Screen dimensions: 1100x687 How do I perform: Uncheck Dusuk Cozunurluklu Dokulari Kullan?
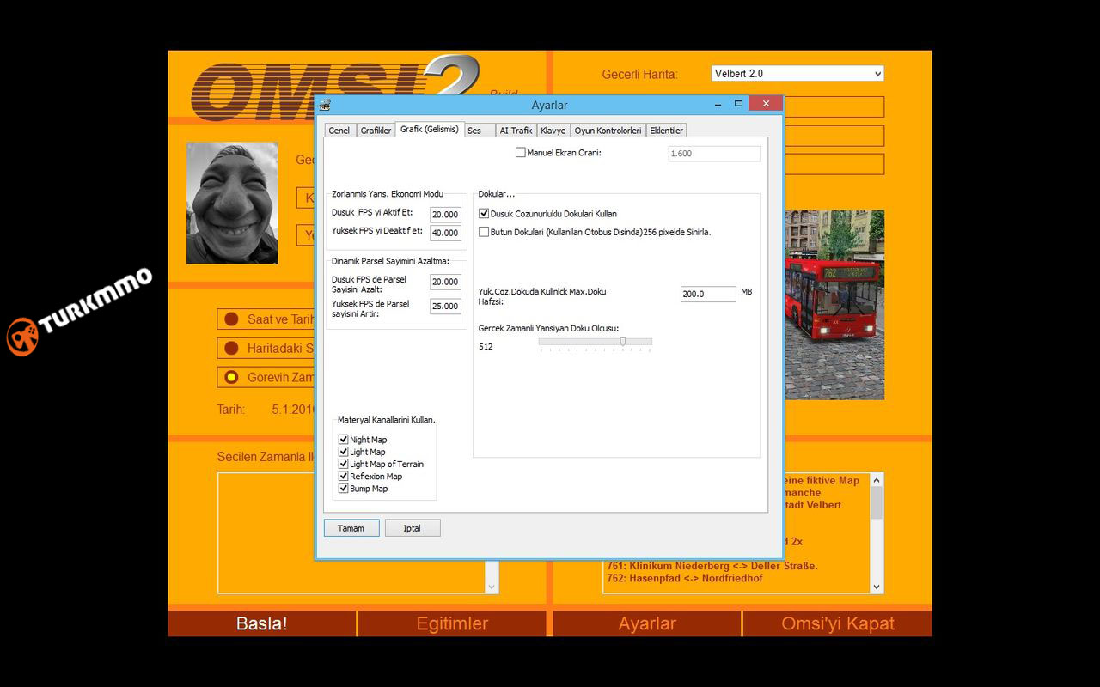(x=484, y=214)
